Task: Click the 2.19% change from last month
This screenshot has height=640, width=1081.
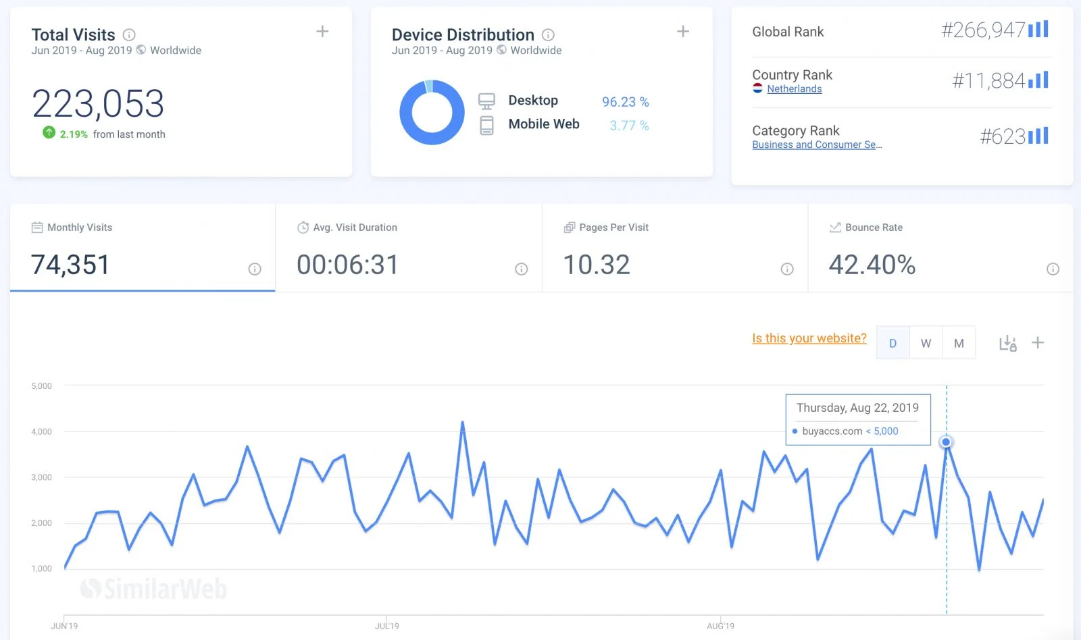Action: coord(74,134)
